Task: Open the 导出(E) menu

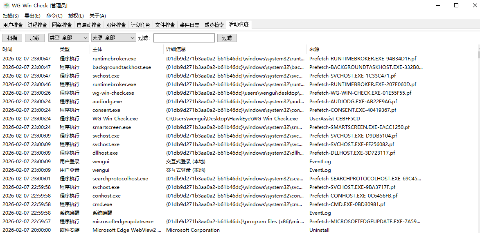Action: pos(32,16)
